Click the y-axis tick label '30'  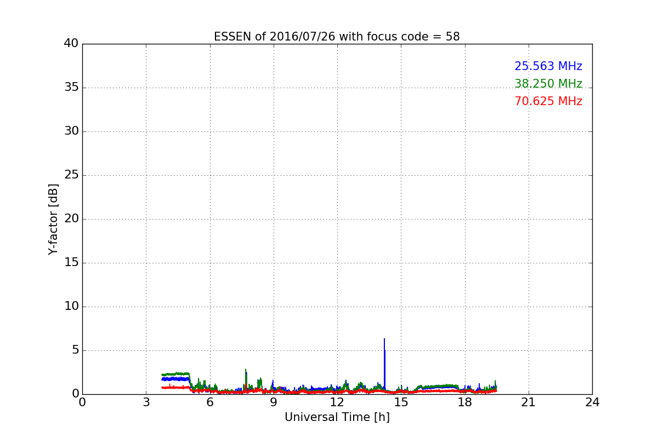coord(71,131)
